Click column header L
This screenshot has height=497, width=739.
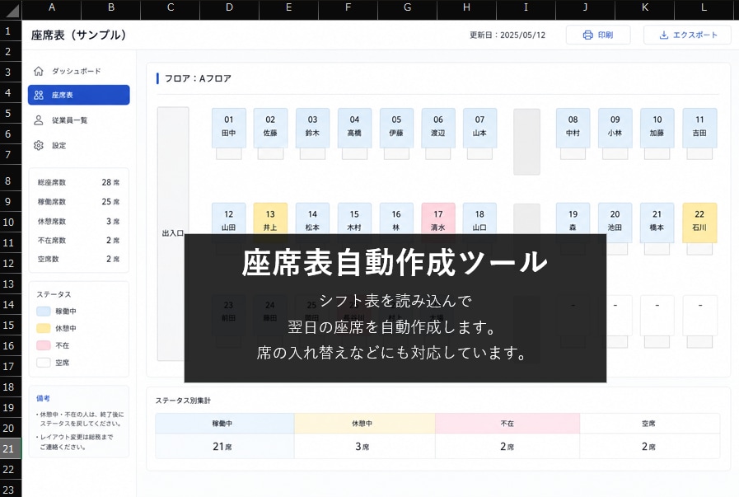(x=704, y=8)
